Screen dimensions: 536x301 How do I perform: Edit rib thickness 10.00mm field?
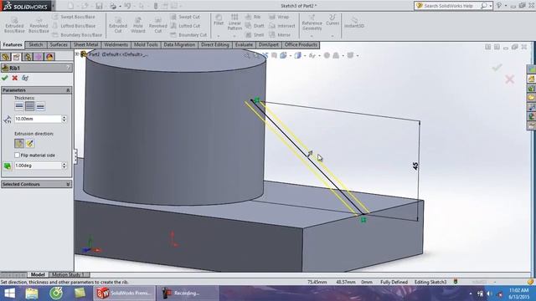tap(37, 119)
